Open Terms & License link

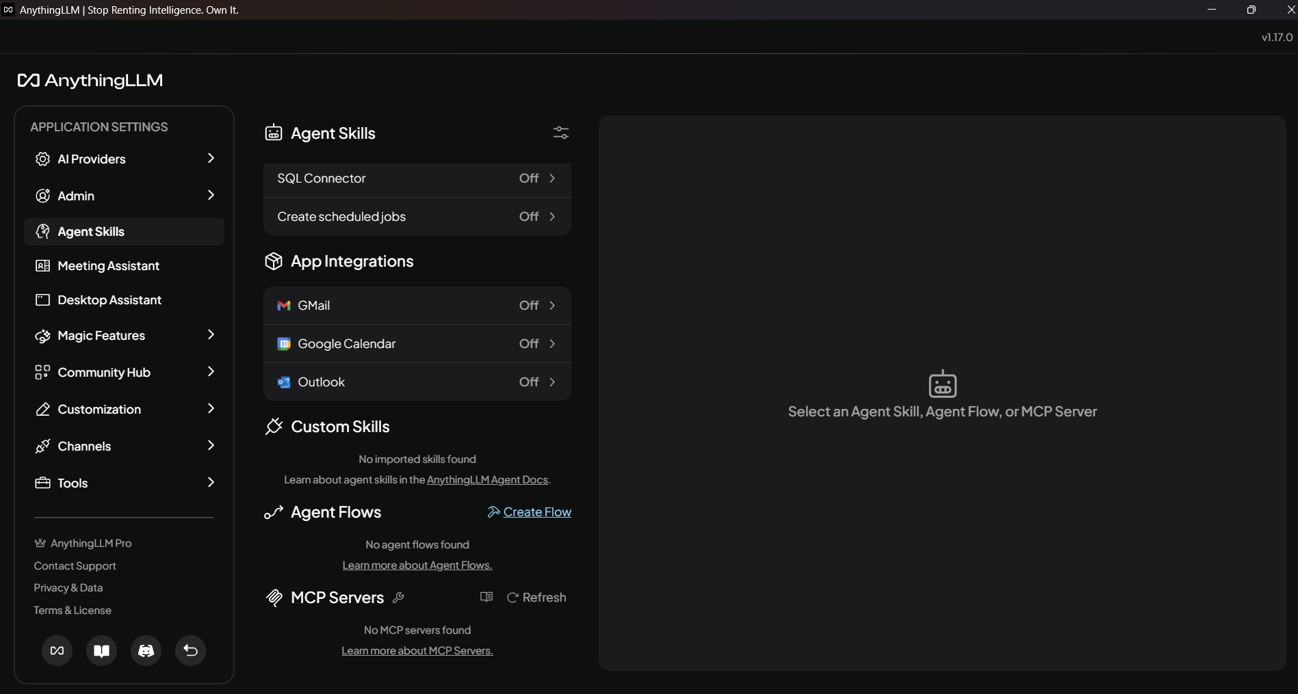72,611
